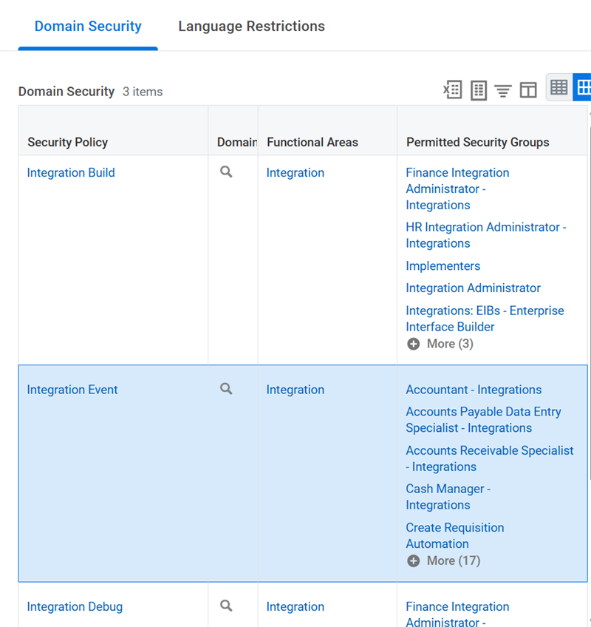Switch to compact grid view

(x=558, y=87)
